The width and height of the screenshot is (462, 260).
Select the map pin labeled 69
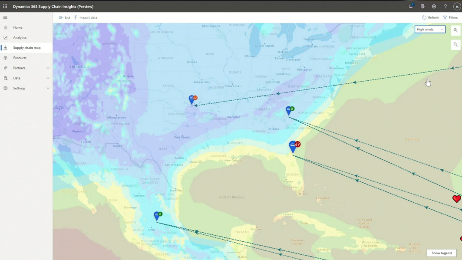(x=294, y=147)
